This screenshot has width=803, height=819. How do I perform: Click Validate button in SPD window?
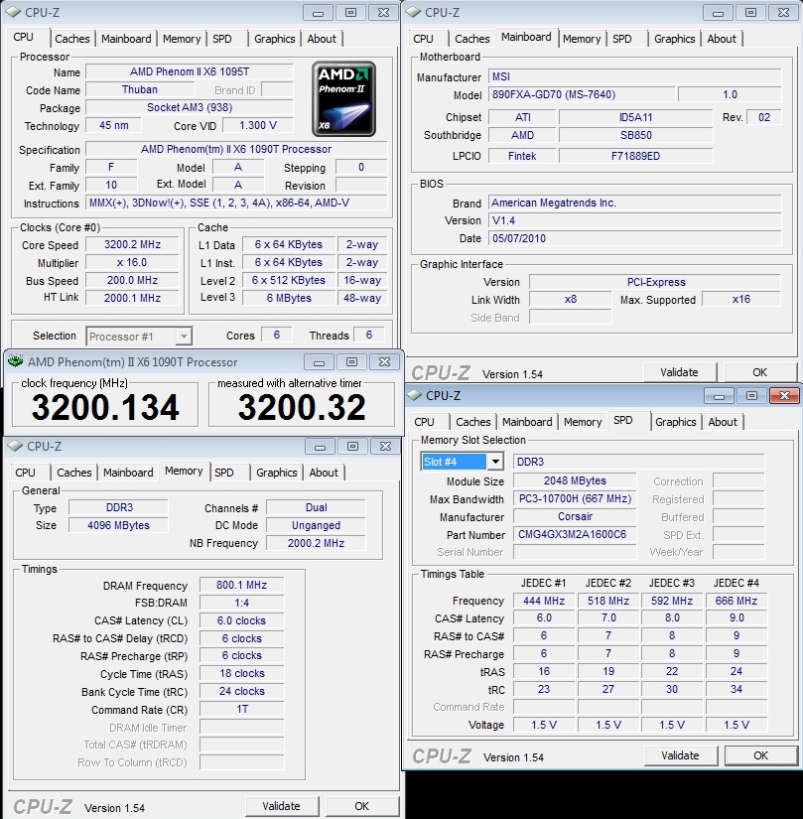(x=679, y=755)
